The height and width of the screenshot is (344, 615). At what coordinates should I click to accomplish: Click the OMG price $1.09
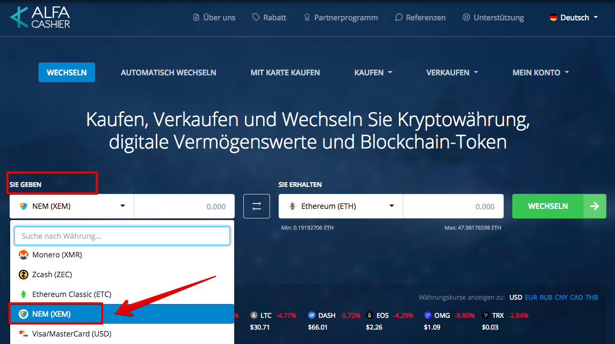[432, 327]
